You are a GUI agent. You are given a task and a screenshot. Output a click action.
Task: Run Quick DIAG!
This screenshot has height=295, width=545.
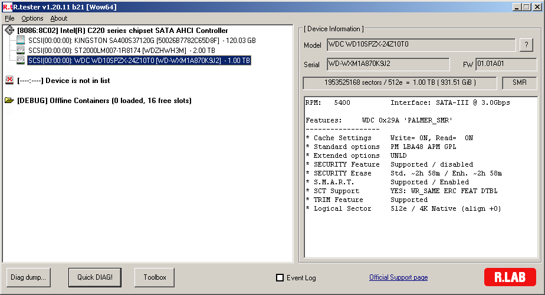[x=94, y=277]
